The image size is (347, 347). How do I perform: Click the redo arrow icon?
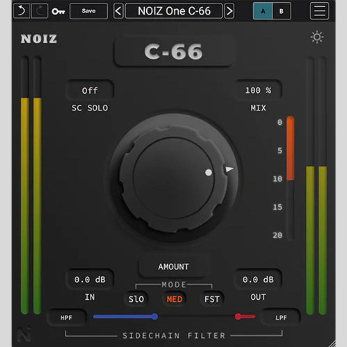pyautogui.click(x=40, y=11)
